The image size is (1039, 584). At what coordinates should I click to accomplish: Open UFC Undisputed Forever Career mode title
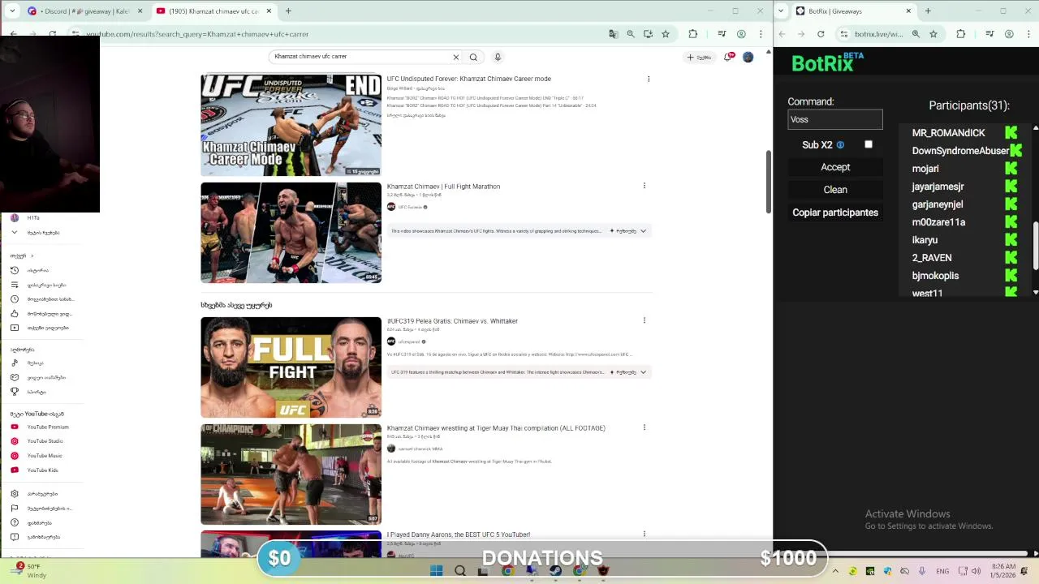coord(468,79)
